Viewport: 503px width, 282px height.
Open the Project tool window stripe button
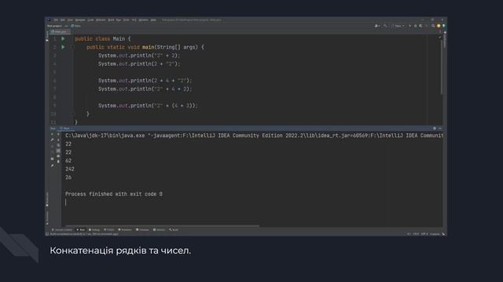[x=47, y=36]
